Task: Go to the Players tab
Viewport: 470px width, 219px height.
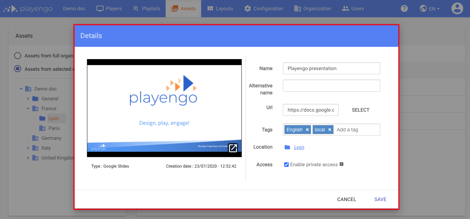Action: coord(109,8)
